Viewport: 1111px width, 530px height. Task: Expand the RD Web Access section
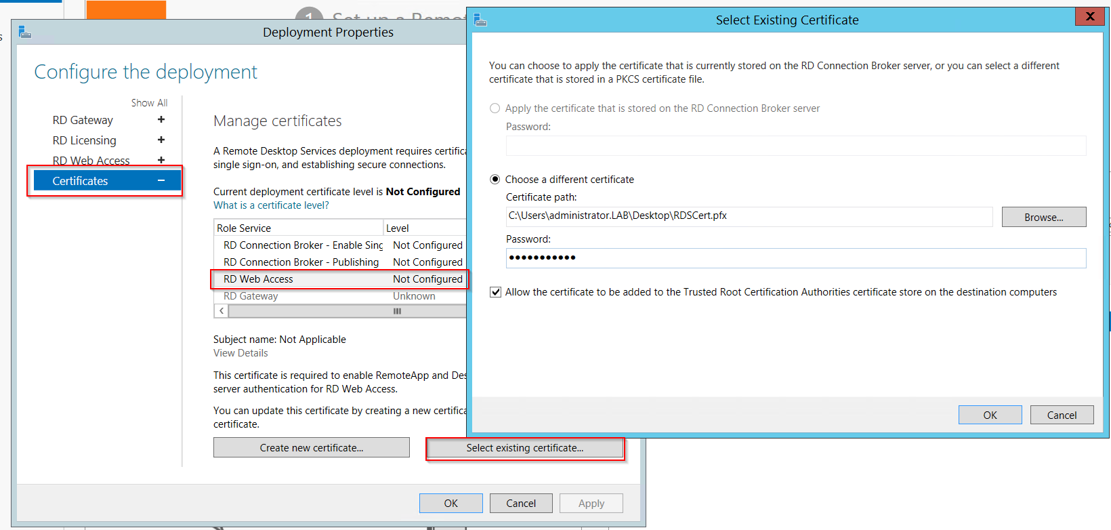tap(161, 161)
